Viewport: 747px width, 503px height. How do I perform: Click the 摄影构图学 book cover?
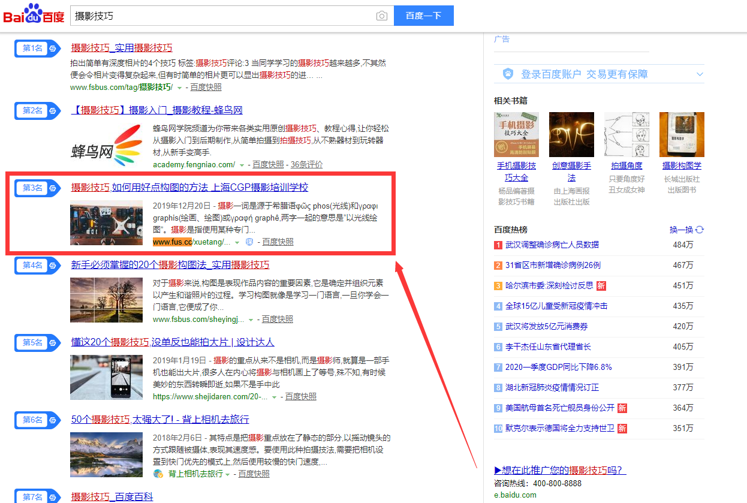point(682,134)
